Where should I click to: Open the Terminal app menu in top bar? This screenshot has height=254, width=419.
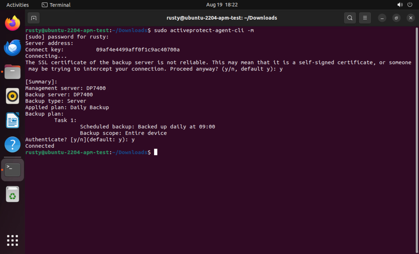point(56,5)
